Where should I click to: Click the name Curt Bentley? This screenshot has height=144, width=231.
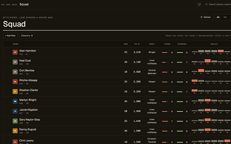pos(27,70)
